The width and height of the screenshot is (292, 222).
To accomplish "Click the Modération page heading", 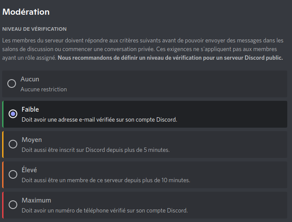I will (26, 12).
